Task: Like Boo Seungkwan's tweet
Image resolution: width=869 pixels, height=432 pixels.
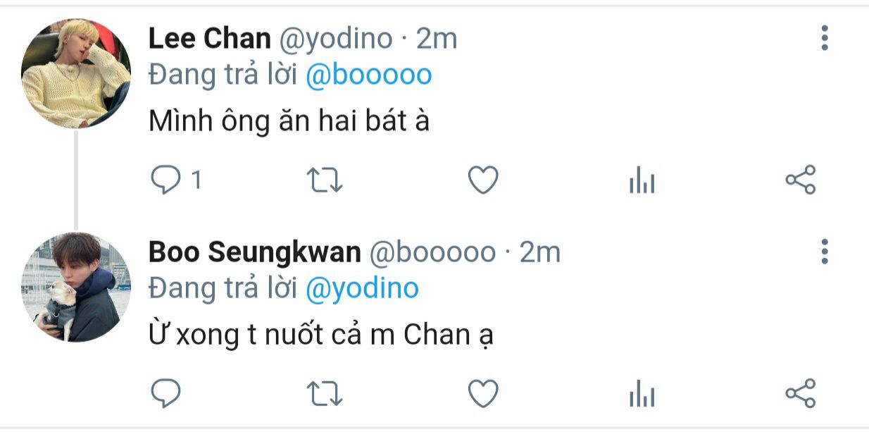Action: (x=484, y=394)
